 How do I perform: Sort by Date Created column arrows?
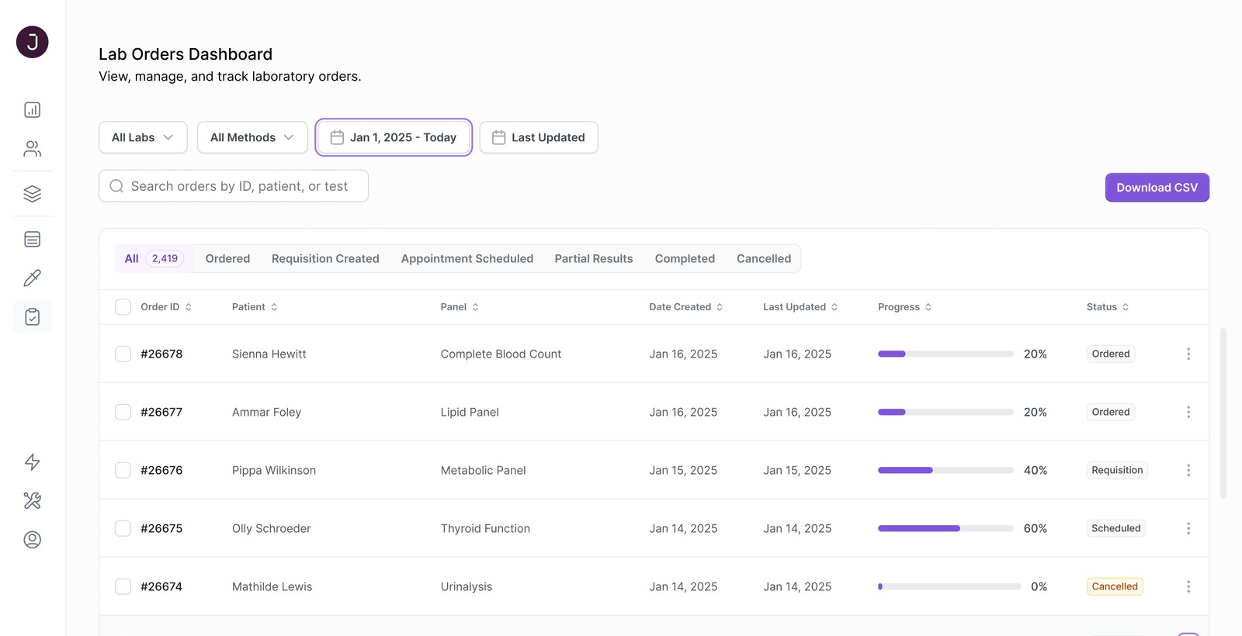[x=720, y=307]
